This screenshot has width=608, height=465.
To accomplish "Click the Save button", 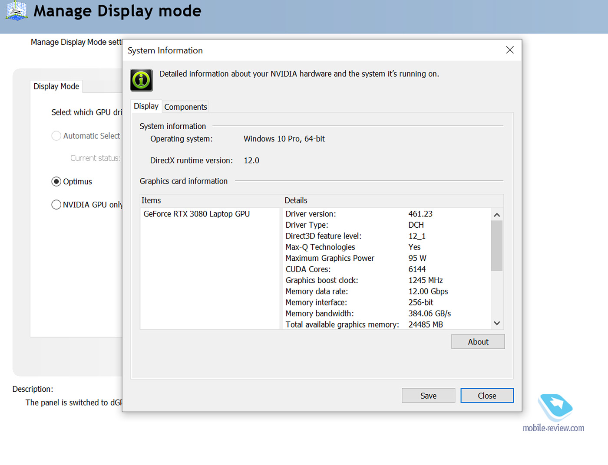I will click(x=428, y=396).
